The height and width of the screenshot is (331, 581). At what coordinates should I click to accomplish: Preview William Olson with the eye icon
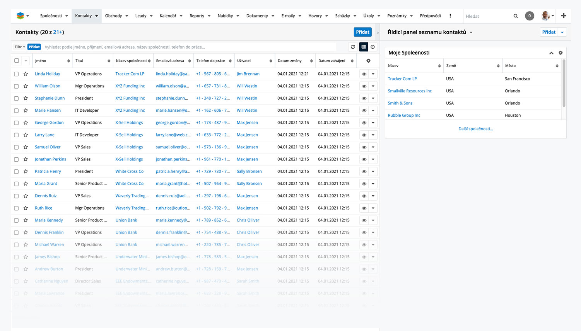pyautogui.click(x=364, y=86)
